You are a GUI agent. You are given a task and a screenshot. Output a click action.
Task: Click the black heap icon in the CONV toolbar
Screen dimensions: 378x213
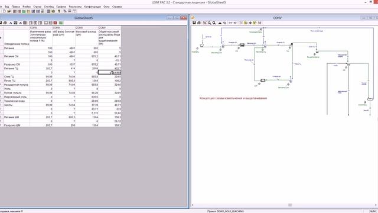pyautogui.click(x=220, y=23)
